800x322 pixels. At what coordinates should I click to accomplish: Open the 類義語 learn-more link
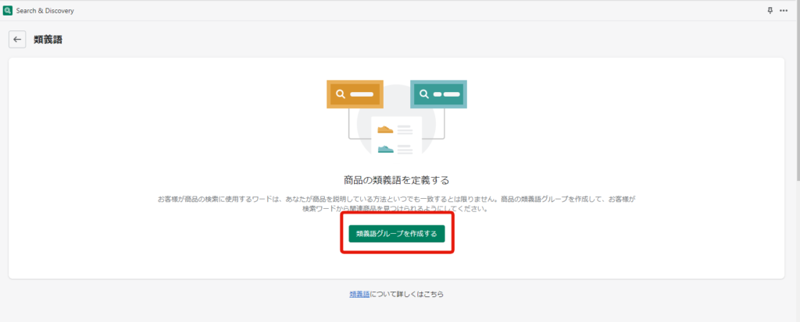pyautogui.click(x=360, y=294)
